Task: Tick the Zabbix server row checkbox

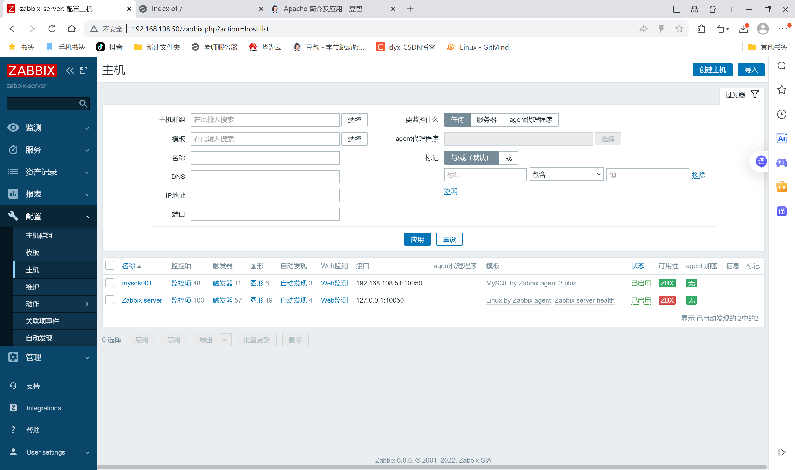Action: pyautogui.click(x=110, y=300)
